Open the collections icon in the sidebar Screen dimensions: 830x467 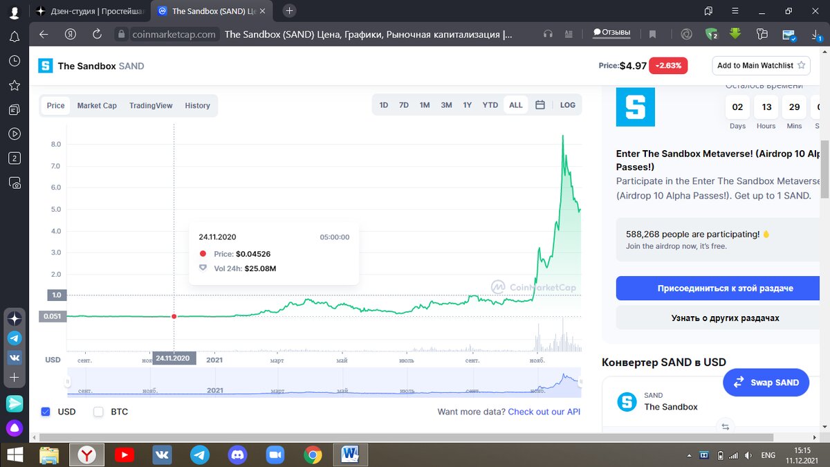click(x=14, y=109)
